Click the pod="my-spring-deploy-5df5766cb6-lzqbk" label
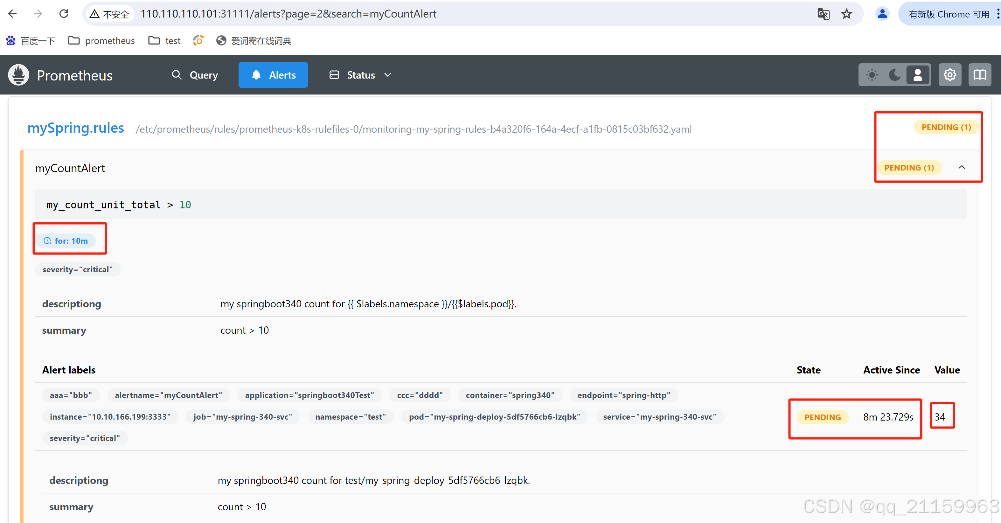The height and width of the screenshot is (523, 1001). coord(494,417)
